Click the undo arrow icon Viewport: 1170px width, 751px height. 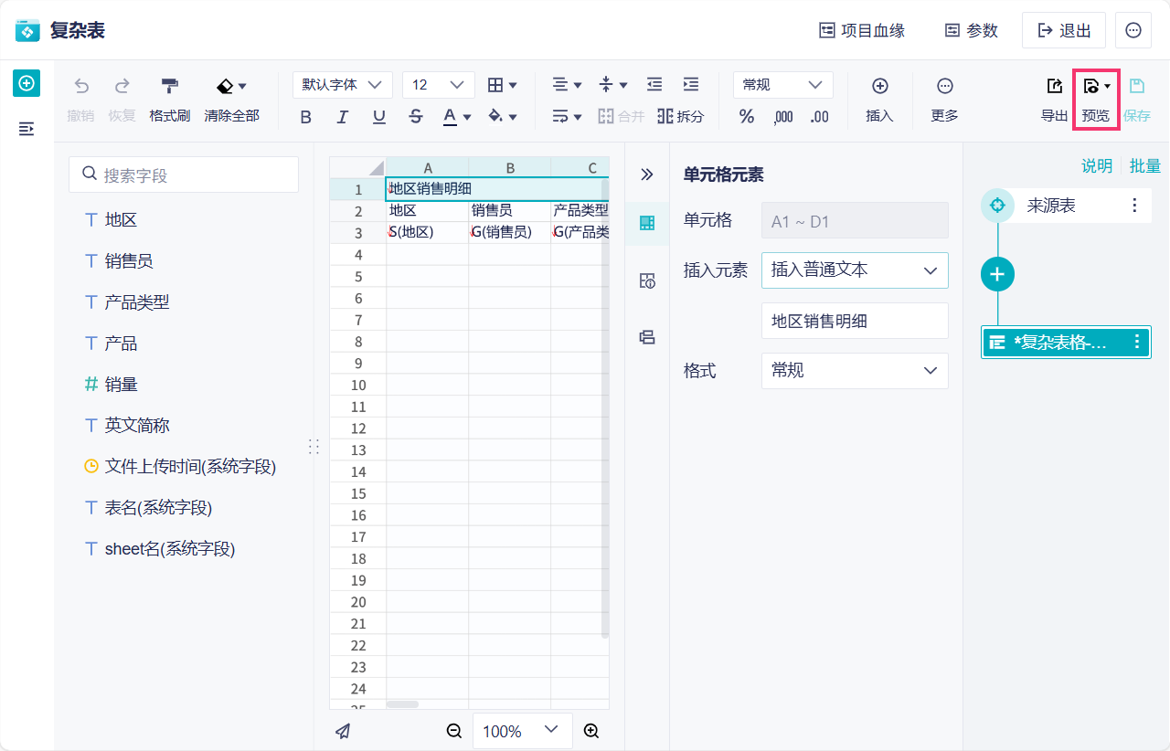(81, 86)
